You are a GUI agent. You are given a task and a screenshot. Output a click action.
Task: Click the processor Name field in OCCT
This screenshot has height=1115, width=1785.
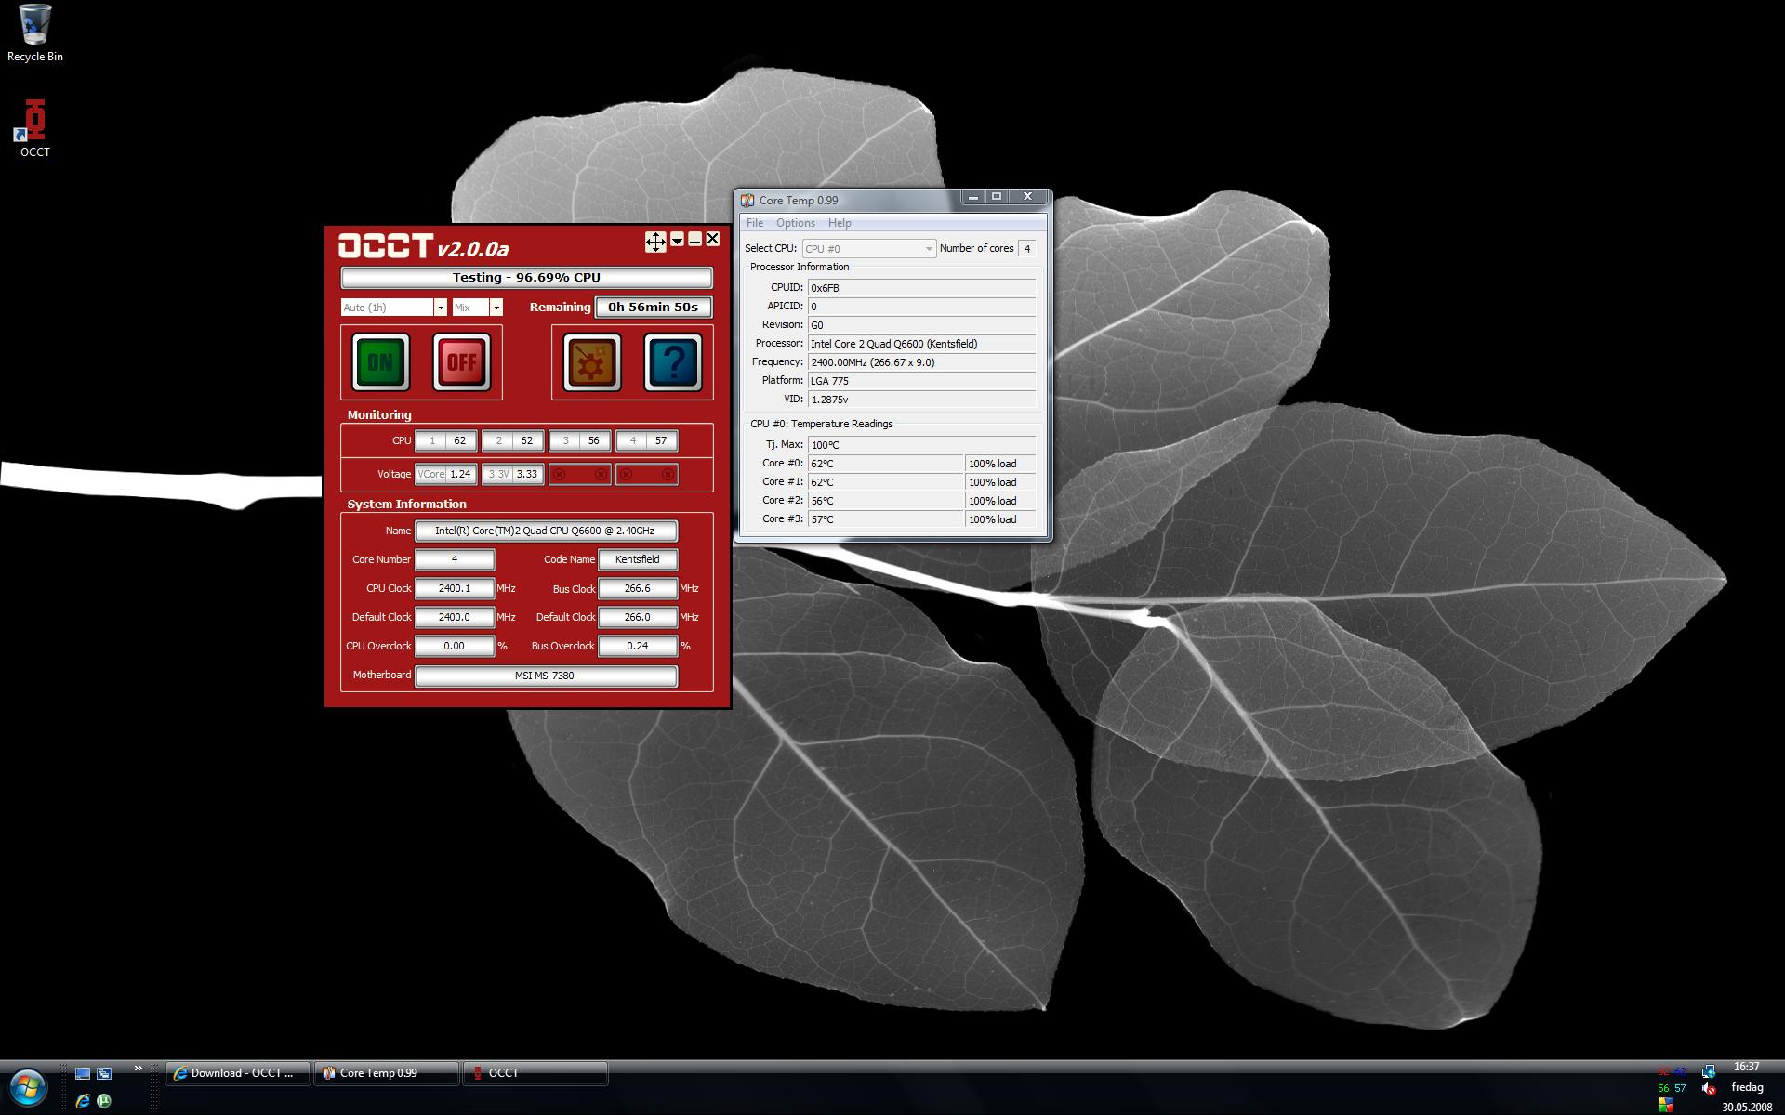click(x=546, y=531)
